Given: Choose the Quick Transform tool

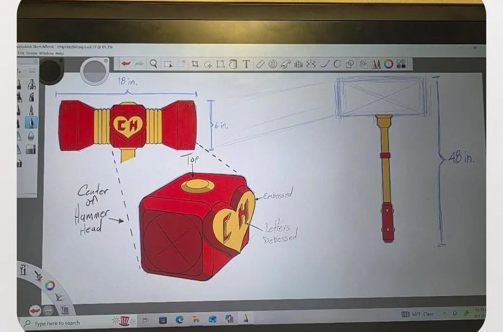Looking at the screenshot, I should click(181, 64).
